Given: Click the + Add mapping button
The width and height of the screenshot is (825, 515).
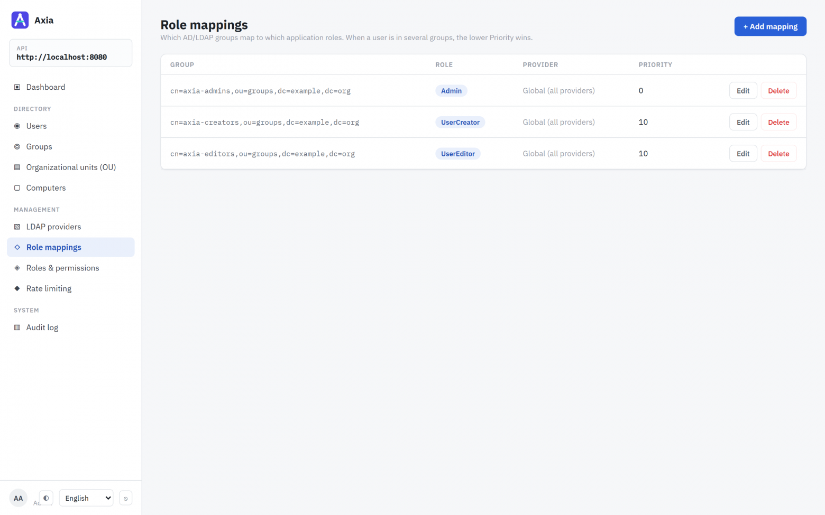Looking at the screenshot, I should click(770, 26).
